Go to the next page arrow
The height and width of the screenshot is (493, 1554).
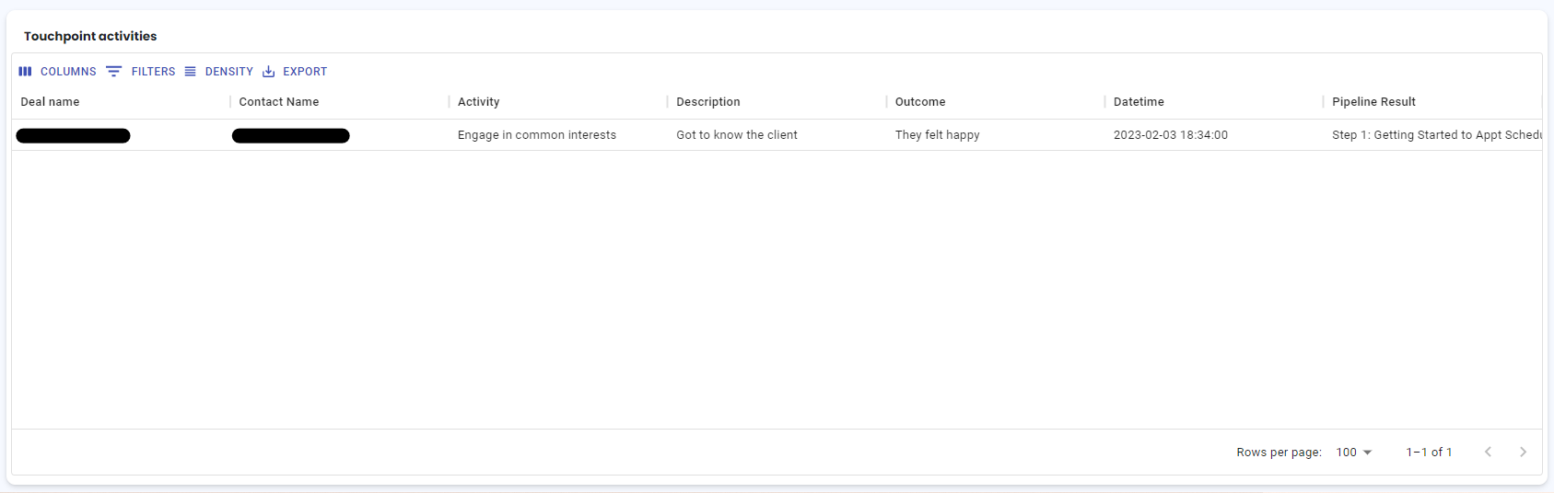pos(1523,452)
